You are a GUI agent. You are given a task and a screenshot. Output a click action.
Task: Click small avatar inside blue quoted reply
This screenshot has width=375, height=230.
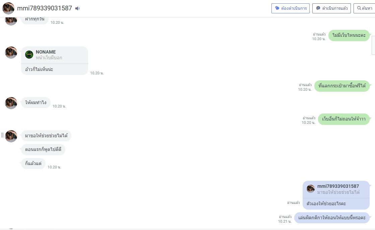coord(311,189)
